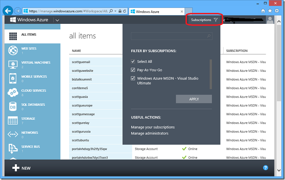Close the Windows Azure browser tab
The height and width of the screenshot is (180, 285).
[182, 12]
